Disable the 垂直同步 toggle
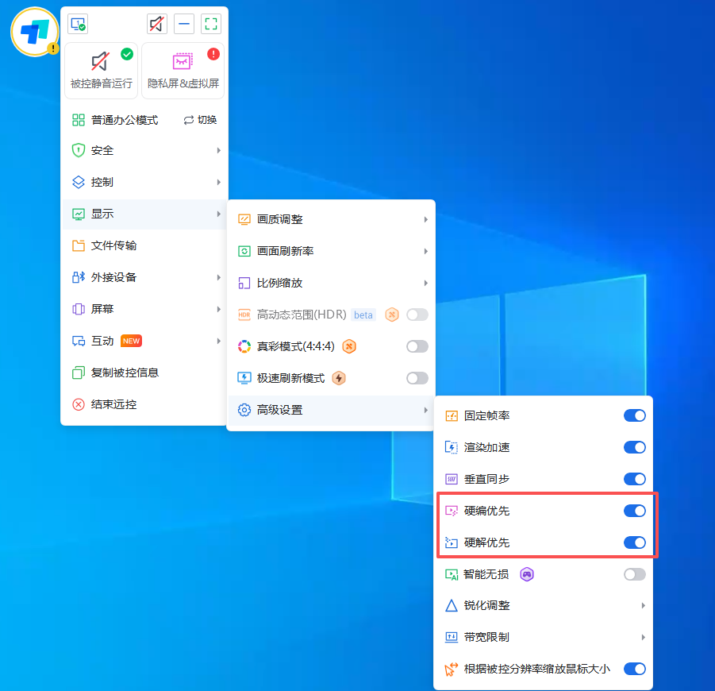The height and width of the screenshot is (691, 715). [635, 479]
